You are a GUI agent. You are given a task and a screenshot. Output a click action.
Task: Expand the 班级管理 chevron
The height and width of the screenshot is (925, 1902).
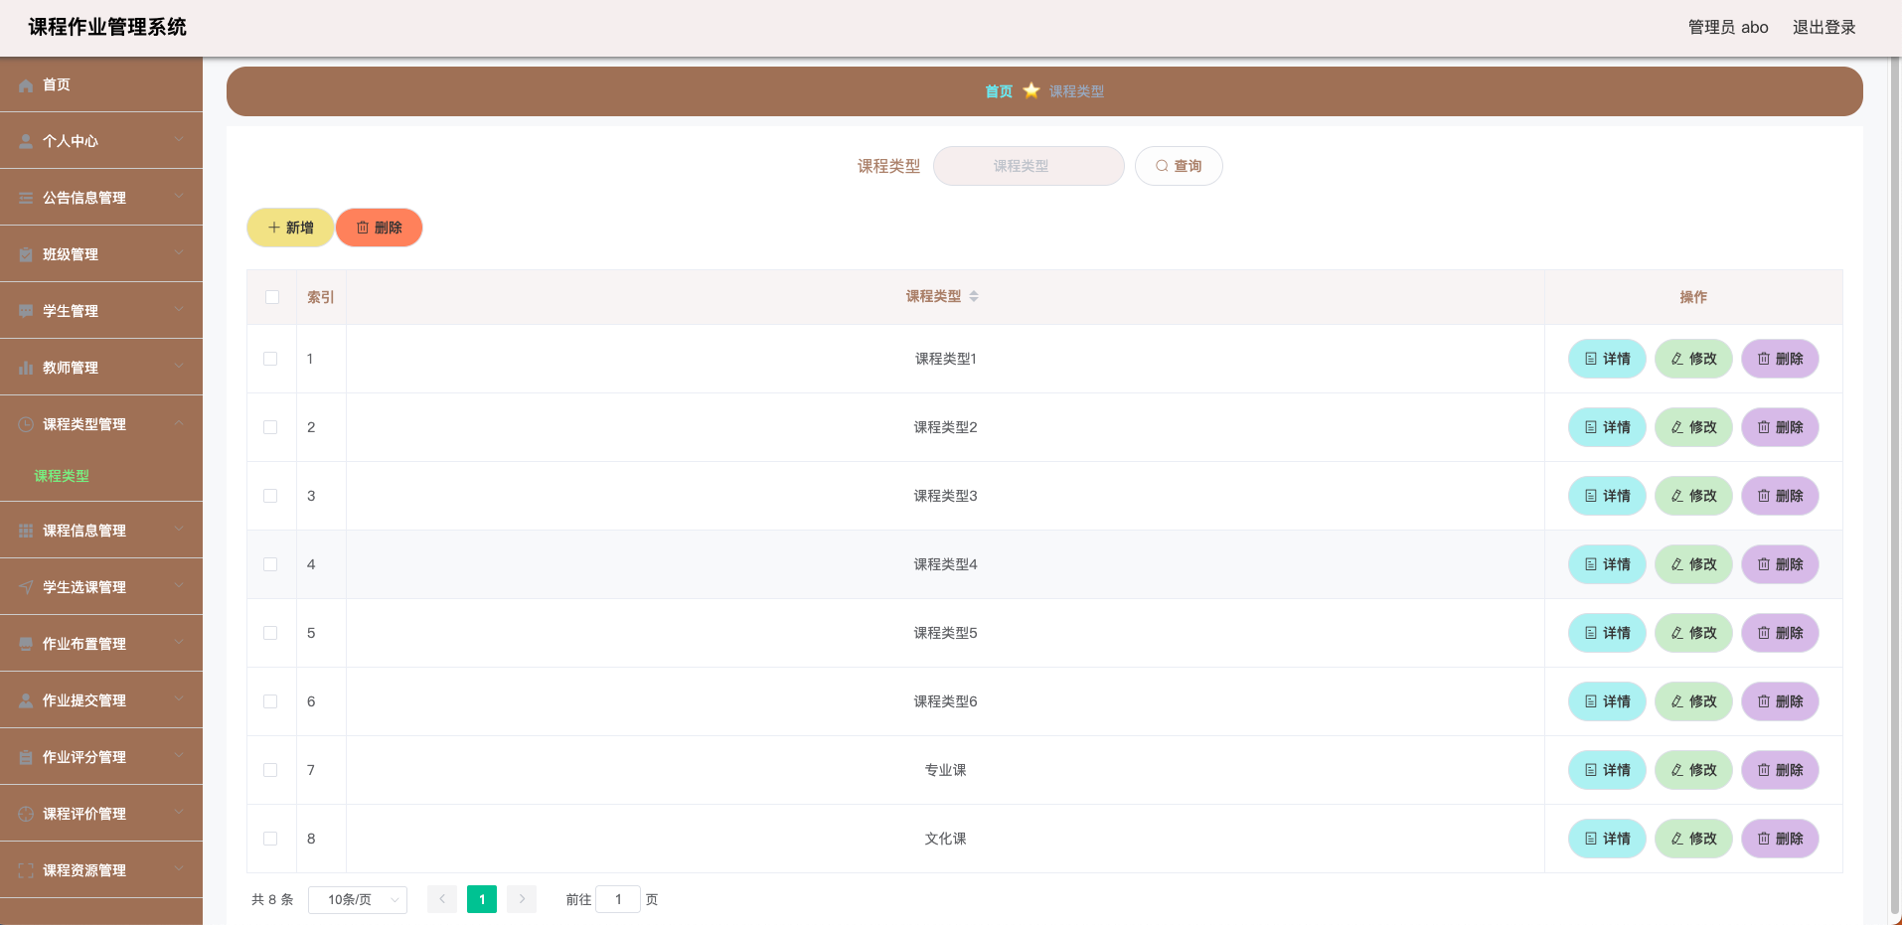[x=179, y=253]
